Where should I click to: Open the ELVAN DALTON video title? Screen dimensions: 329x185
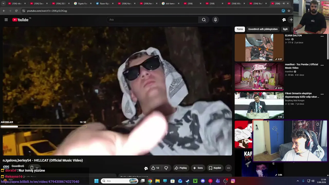coord(293,36)
